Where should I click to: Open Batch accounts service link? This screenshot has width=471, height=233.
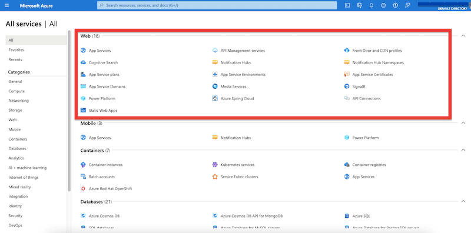point(102,177)
